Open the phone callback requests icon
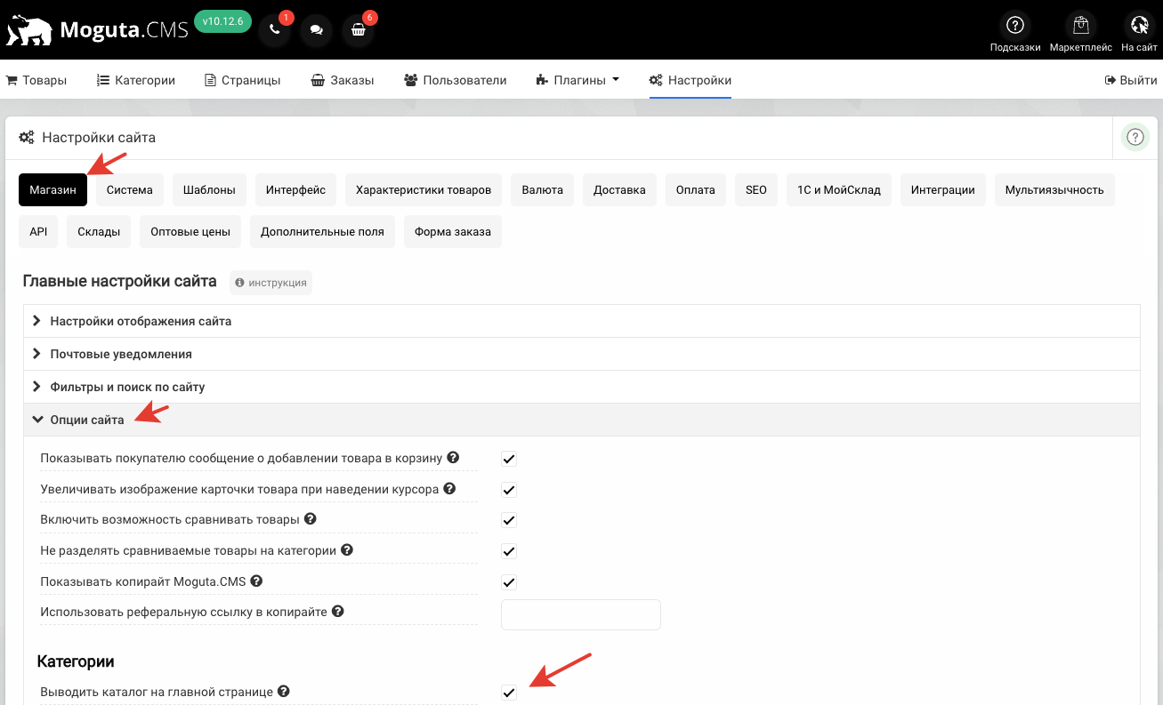This screenshot has height=705, width=1163. tap(274, 29)
